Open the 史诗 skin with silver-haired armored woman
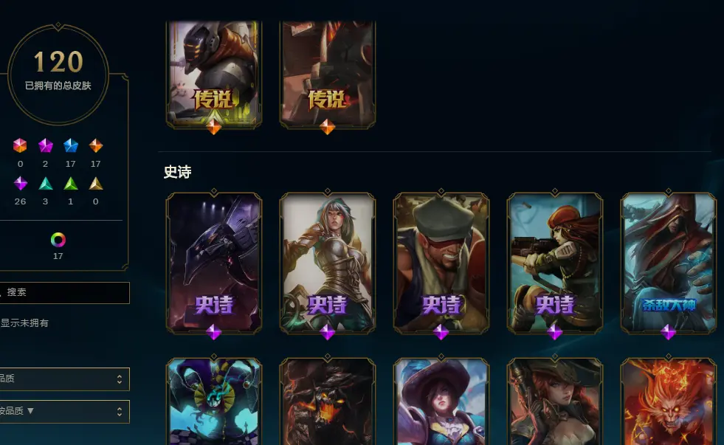Image resolution: width=724 pixels, height=445 pixels. click(328, 263)
